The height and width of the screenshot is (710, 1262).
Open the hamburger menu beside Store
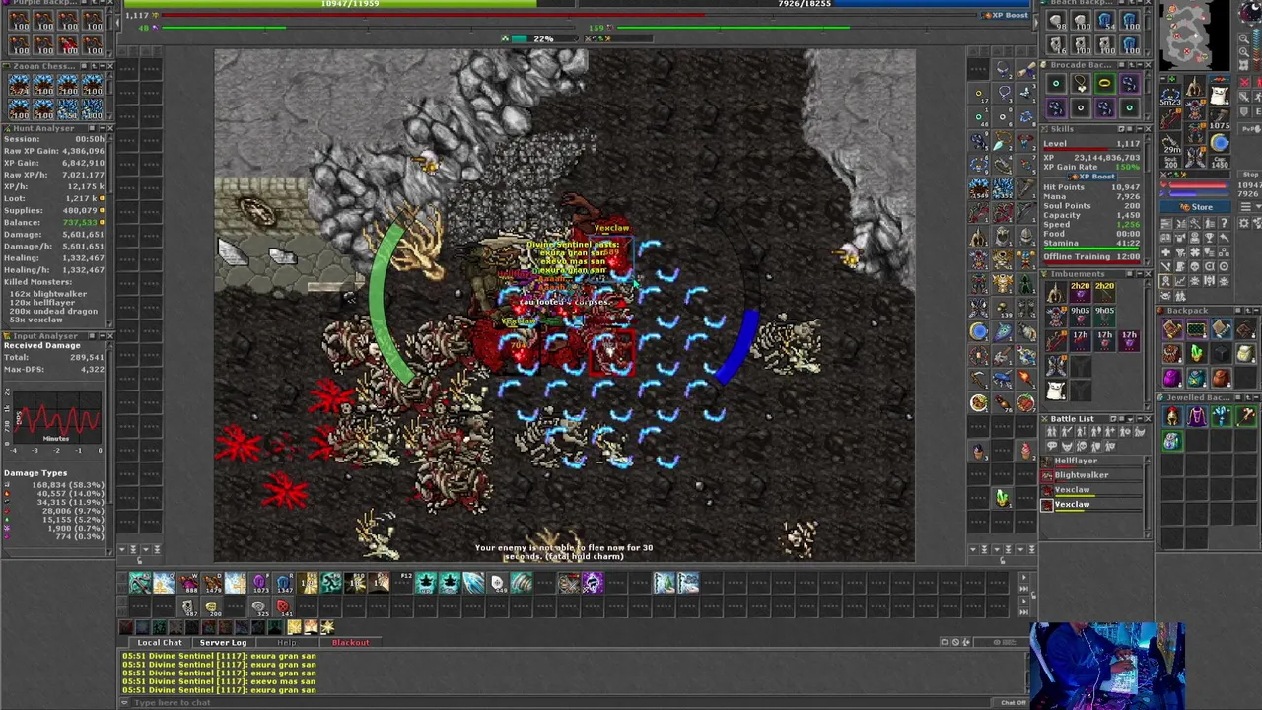pos(1245,206)
